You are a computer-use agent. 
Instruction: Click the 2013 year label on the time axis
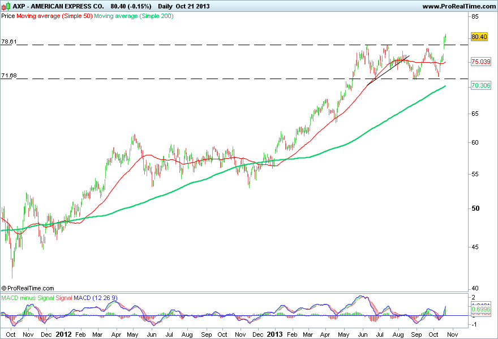click(x=274, y=334)
